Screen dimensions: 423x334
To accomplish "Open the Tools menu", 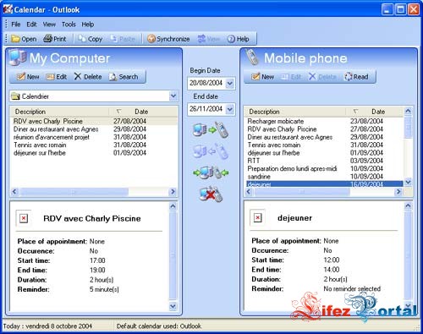I will pyautogui.click(x=69, y=25).
